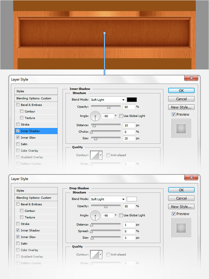Screen dimensions: 209x279
Task: Click Inner Shadow opacity slider handle at 60
Action: click(109, 107)
